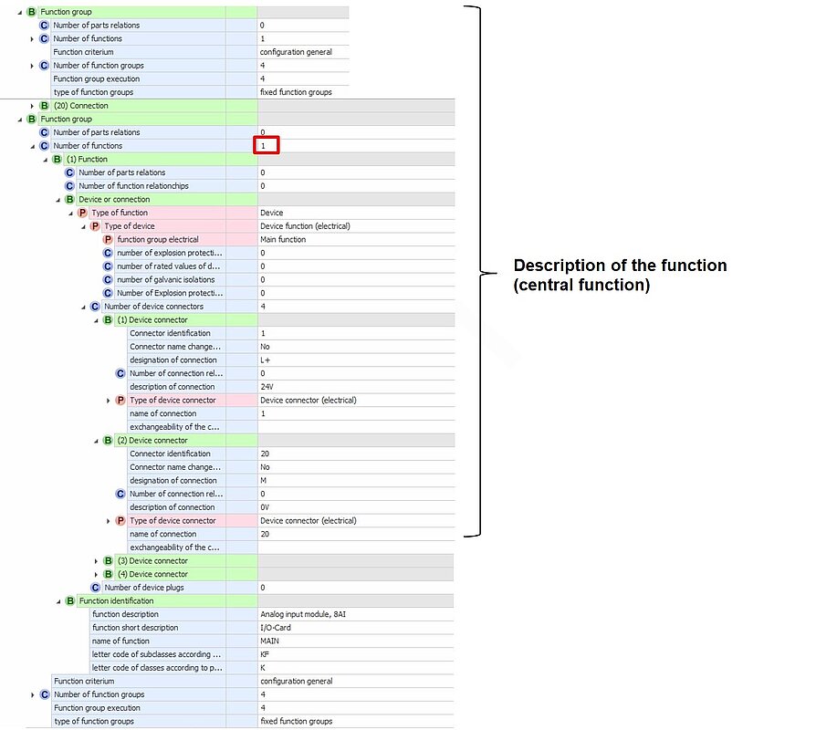The image size is (837, 730).
Task: Click the P icon next to Type of function
Action: click(x=82, y=213)
